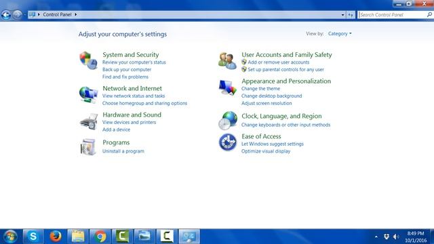The height and width of the screenshot is (244, 434).
Task: Open the Hardware and Sound printer icon
Action: 89,121
